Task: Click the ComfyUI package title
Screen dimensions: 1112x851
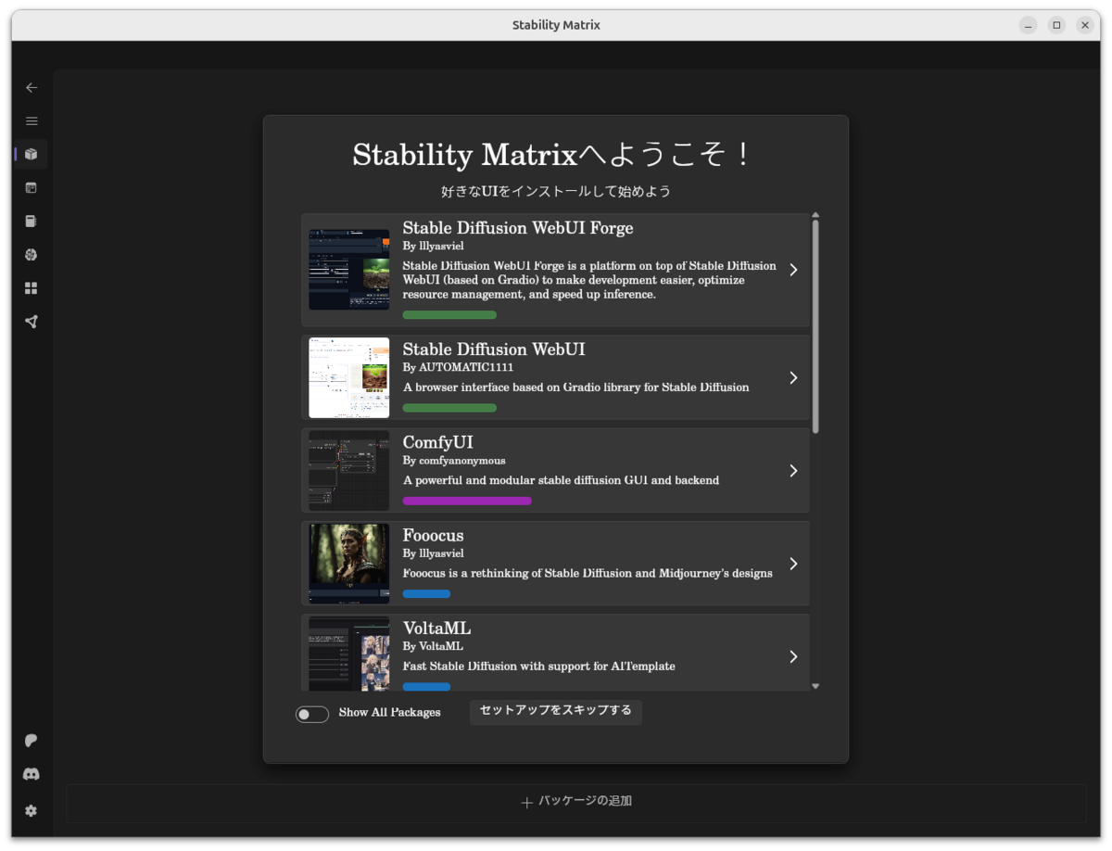Action: pos(438,442)
